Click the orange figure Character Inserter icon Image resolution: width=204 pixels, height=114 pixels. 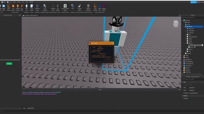[18, 8]
